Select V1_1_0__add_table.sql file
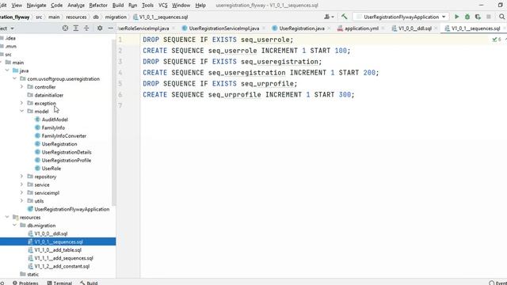 pos(58,250)
